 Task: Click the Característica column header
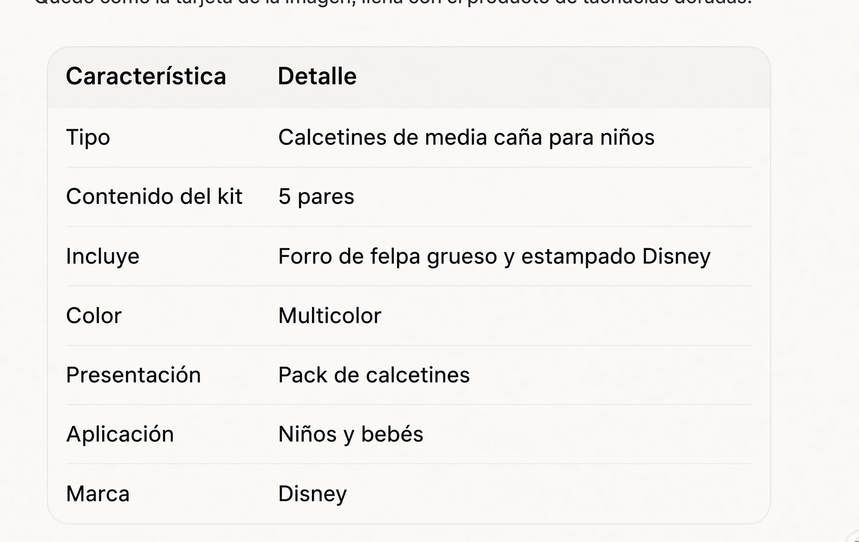coord(146,76)
